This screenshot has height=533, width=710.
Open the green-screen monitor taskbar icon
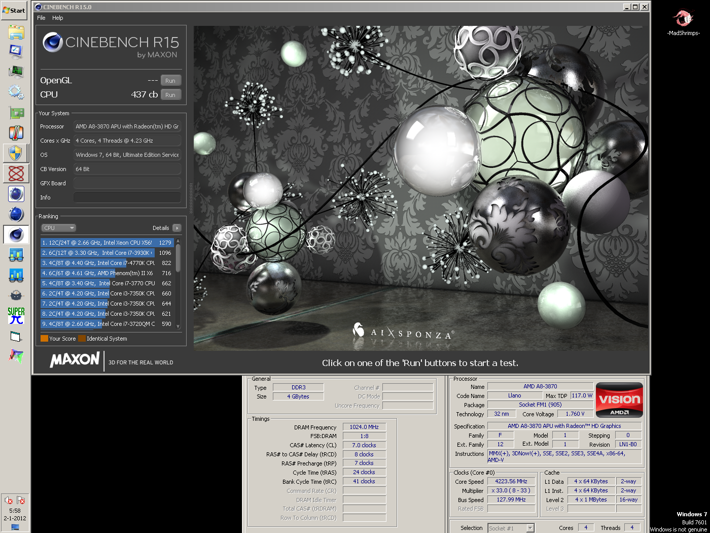[16, 71]
